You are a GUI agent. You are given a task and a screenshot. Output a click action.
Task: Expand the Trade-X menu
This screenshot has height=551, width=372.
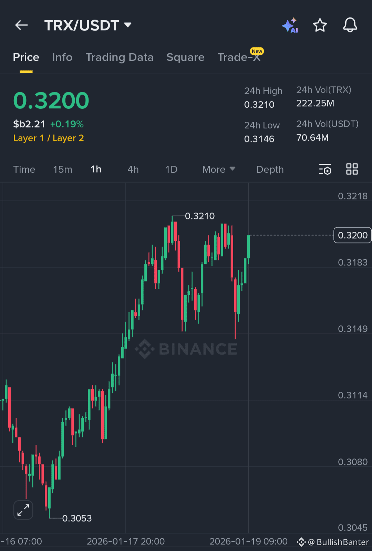pyautogui.click(x=239, y=57)
